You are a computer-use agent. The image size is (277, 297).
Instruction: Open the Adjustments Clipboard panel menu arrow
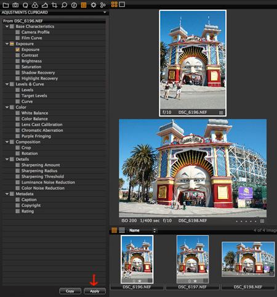tap(105, 12)
